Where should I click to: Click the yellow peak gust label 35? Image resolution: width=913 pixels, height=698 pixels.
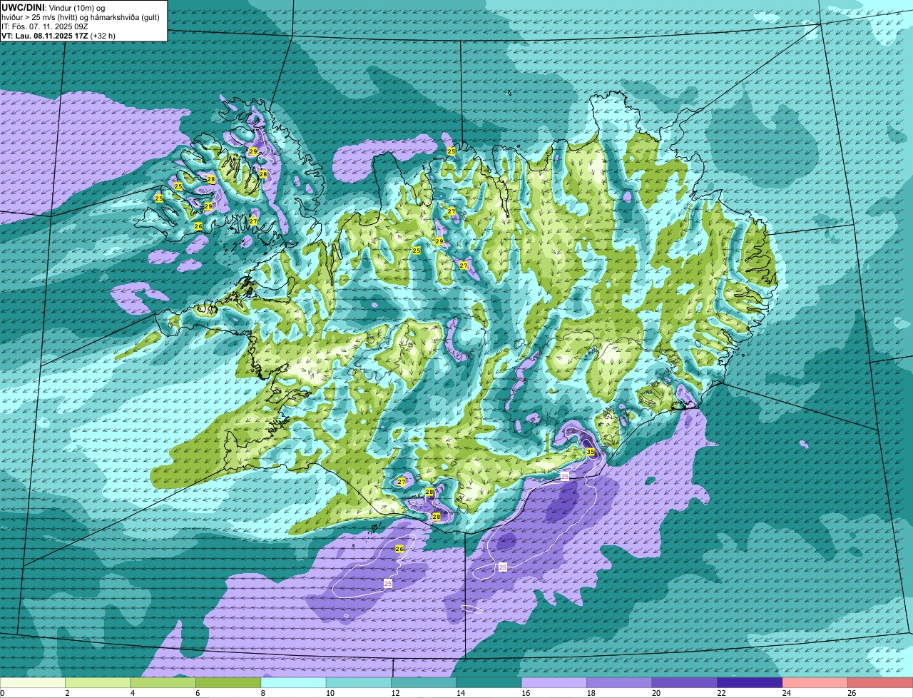(591, 452)
